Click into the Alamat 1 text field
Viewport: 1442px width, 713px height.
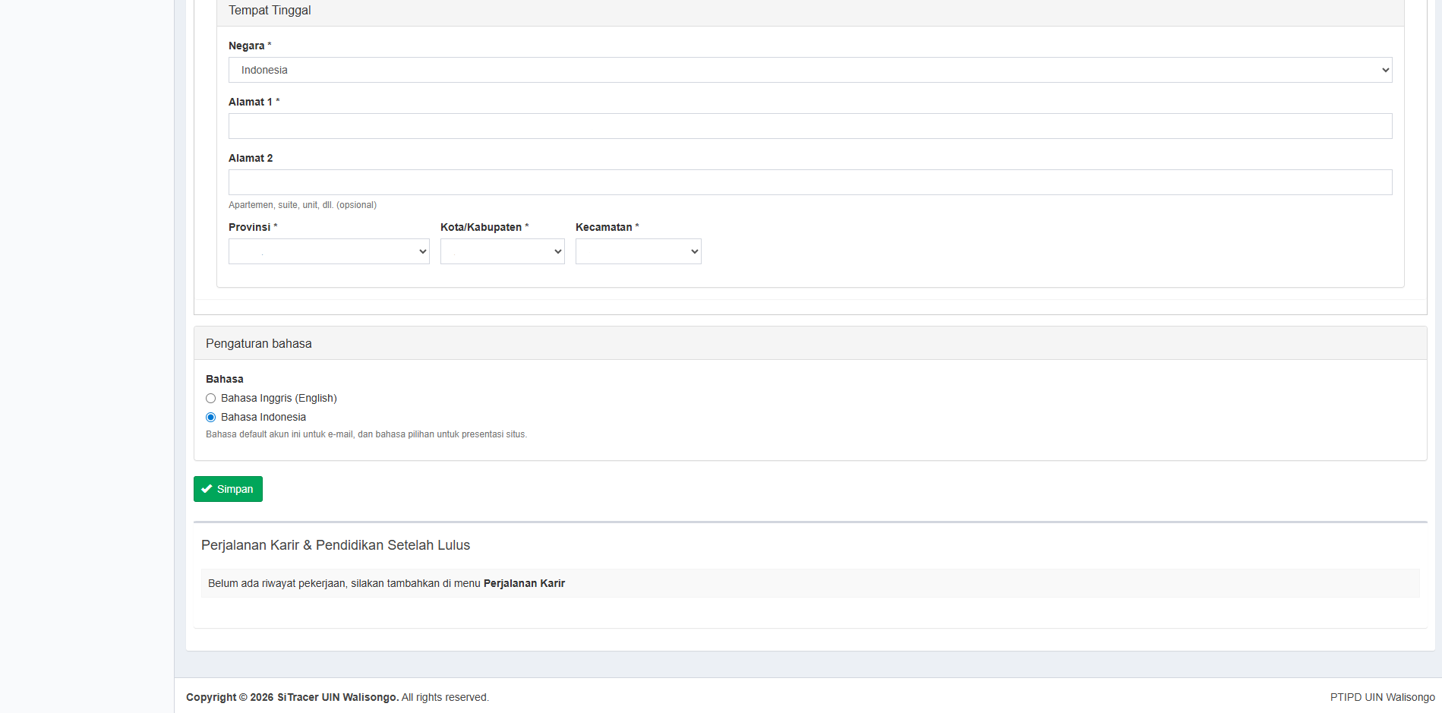click(809, 126)
